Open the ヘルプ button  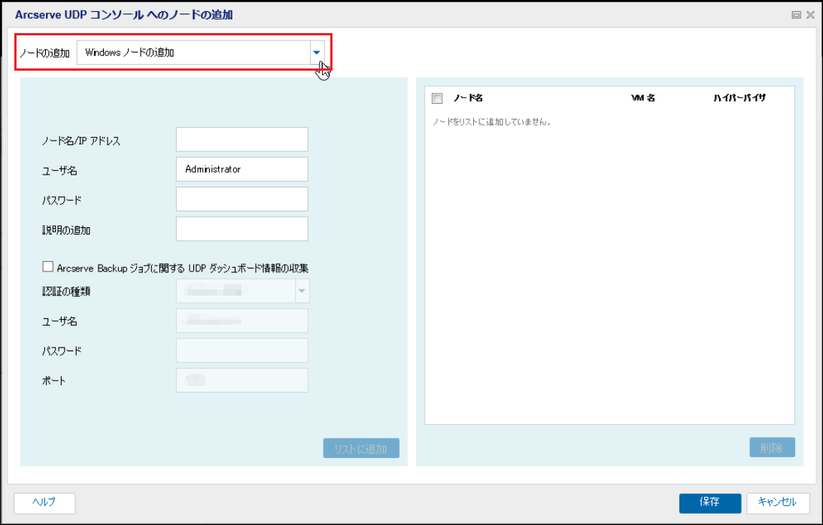click(x=44, y=502)
